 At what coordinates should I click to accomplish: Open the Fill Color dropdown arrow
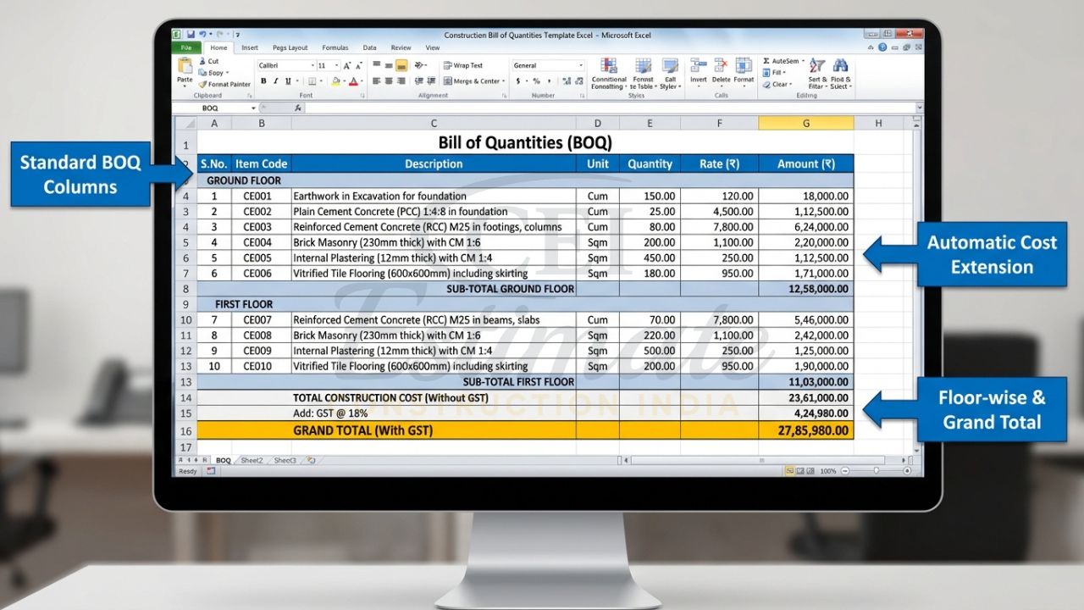(x=345, y=81)
